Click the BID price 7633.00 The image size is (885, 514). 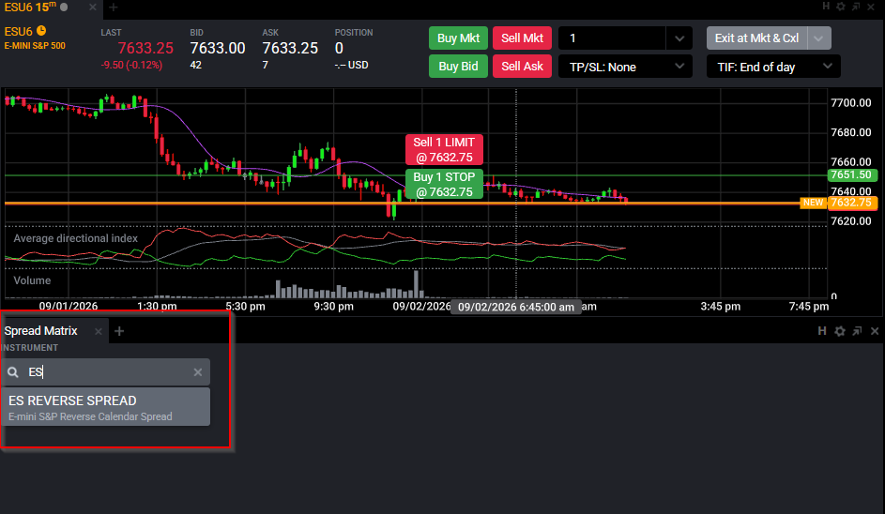click(218, 49)
